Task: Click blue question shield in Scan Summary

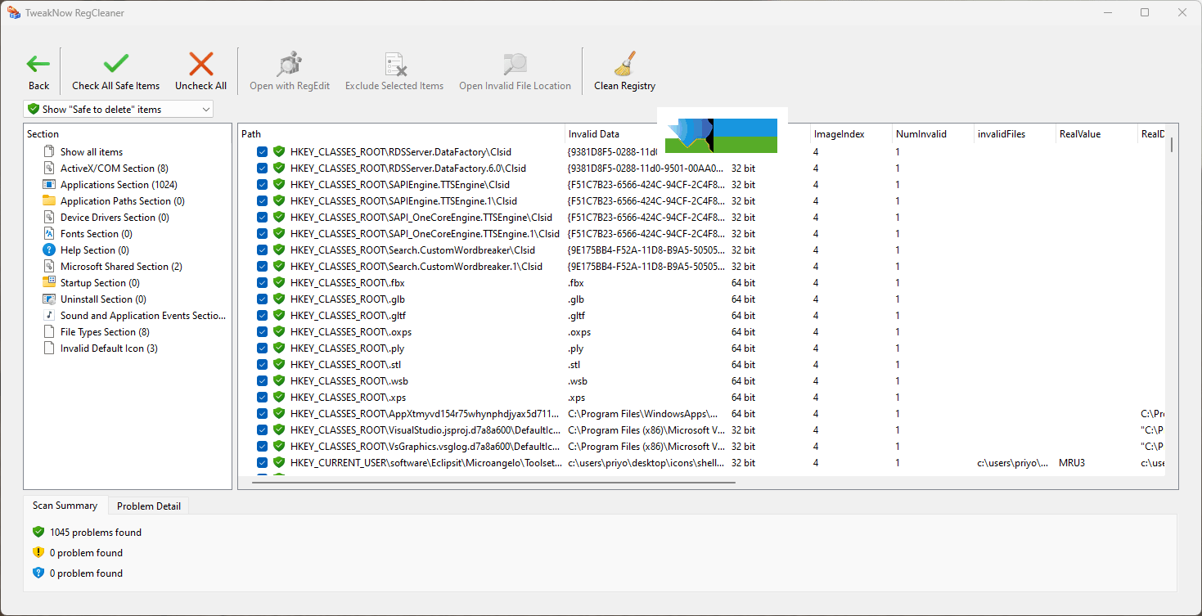Action: pyautogui.click(x=38, y=573)
